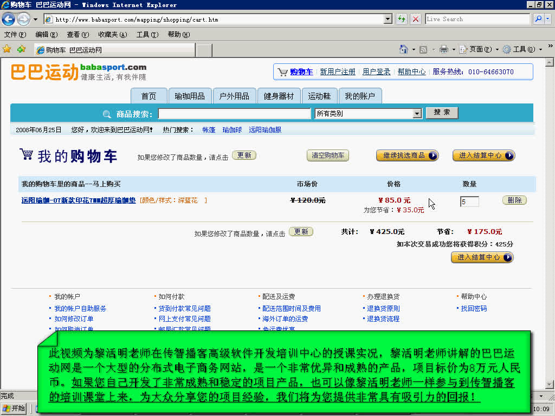Click the Stop loading icon
This screenshot has height=416, width=555.
point(415,18)
